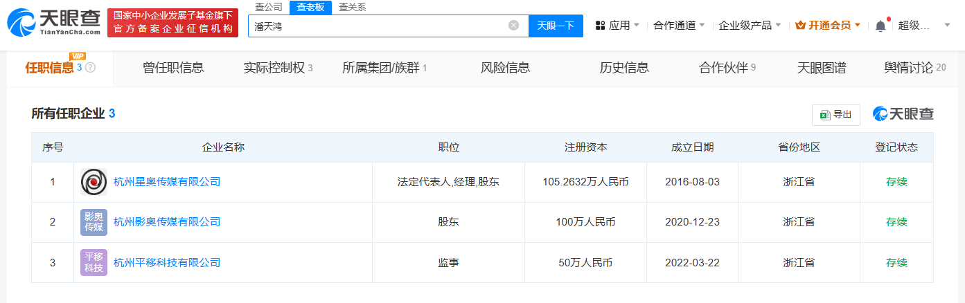This screenshot has width=965, height=303.
Task: Open the 杭州平移科技有限公司 link
Action: click(x=167, y=262)
